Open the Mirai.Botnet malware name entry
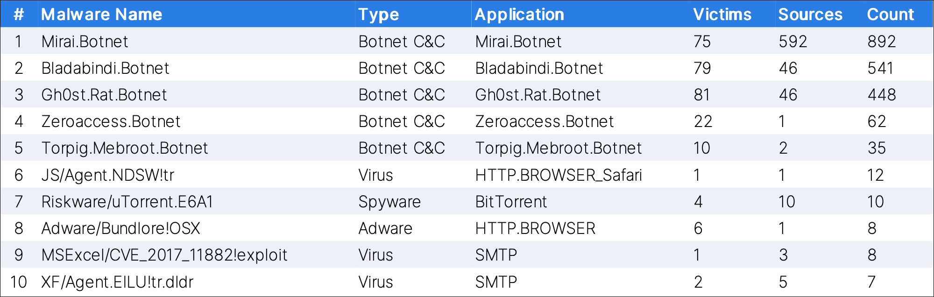This screenshot has width=934, height=297. (x=85, y=42)
